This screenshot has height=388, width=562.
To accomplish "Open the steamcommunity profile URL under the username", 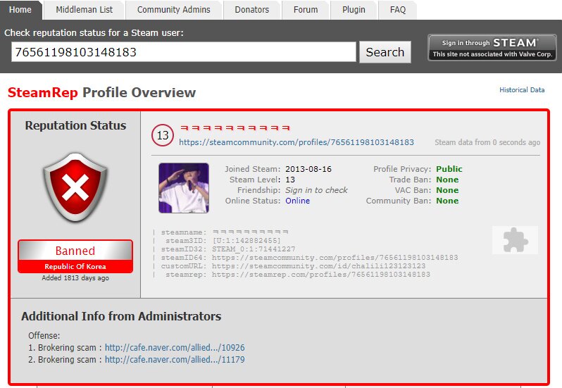I will pyautogui.click(x=296, y=142).
